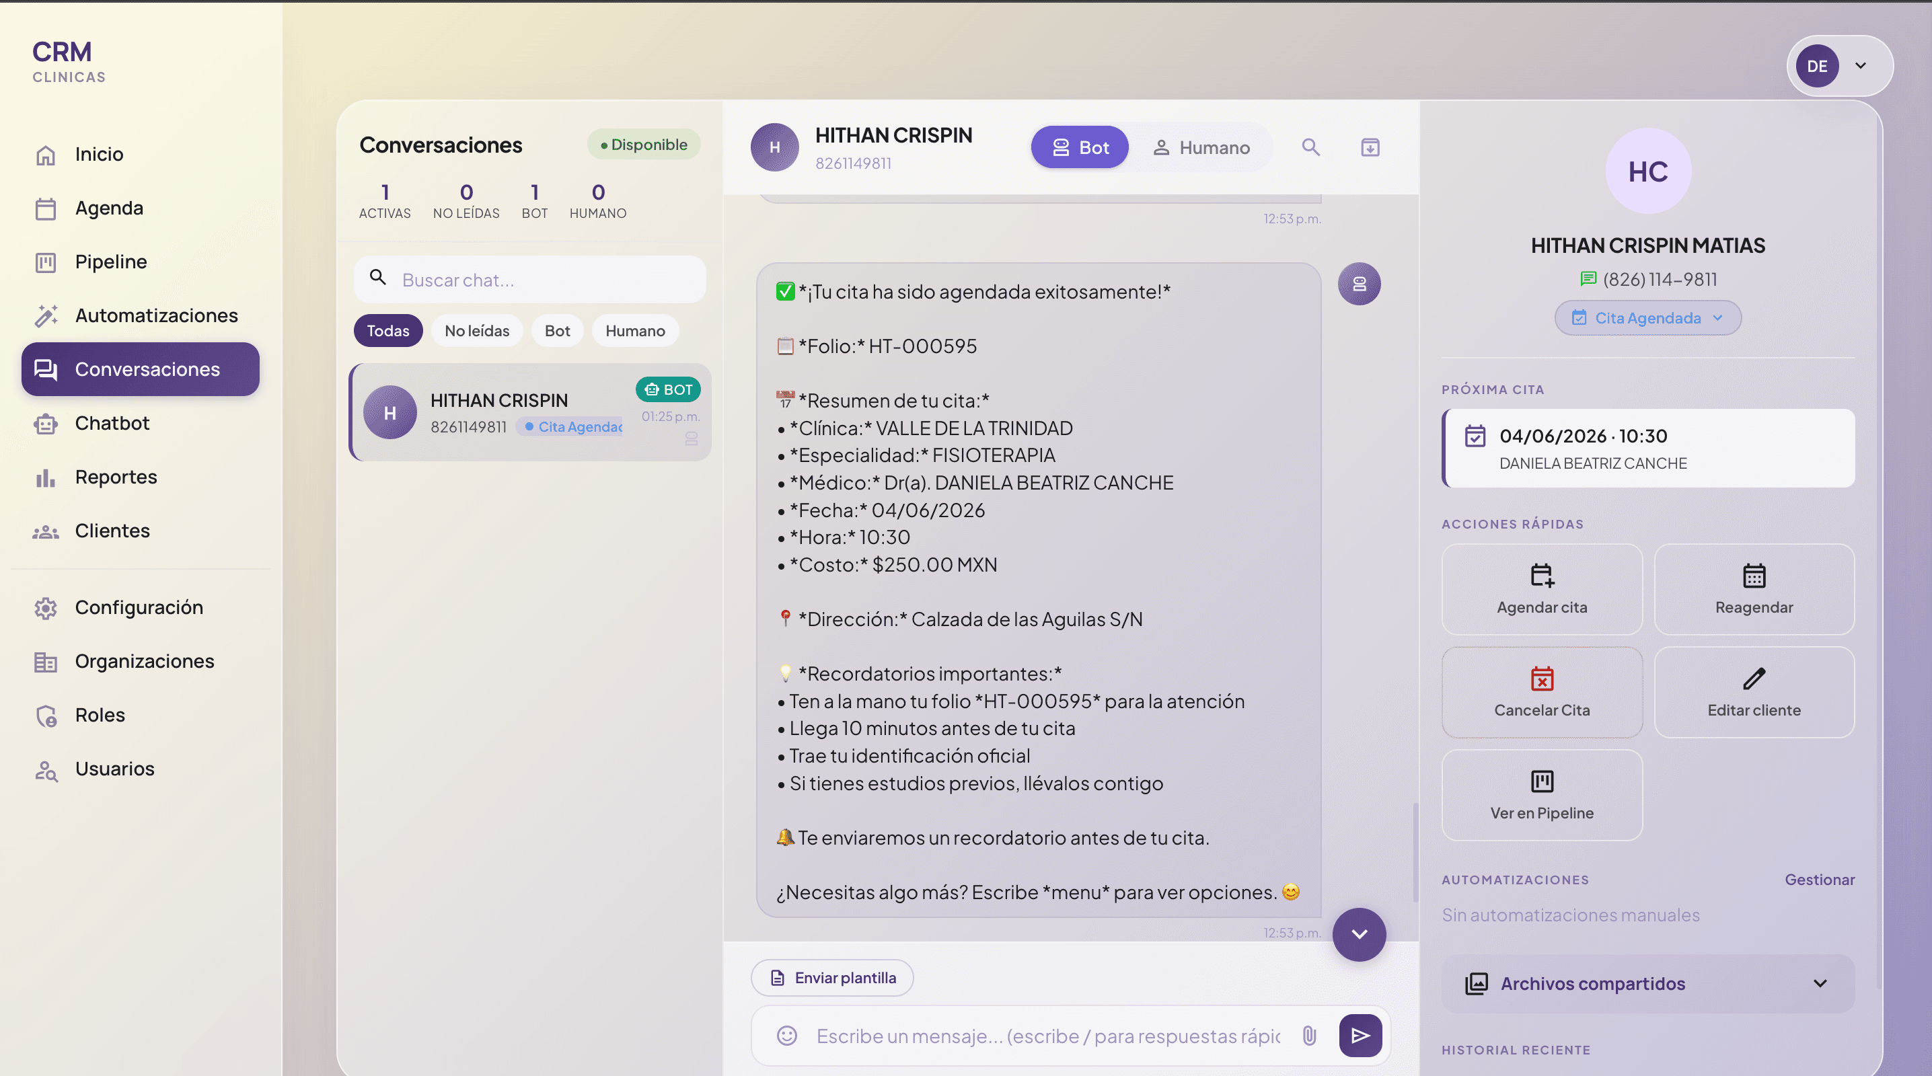Click the Gestionar automatizaciones link
1932x1076 pixels.
pyautogui.click(x=1820, y=880)
